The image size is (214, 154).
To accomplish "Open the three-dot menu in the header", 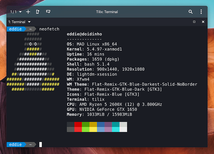I will coord(201,12).
